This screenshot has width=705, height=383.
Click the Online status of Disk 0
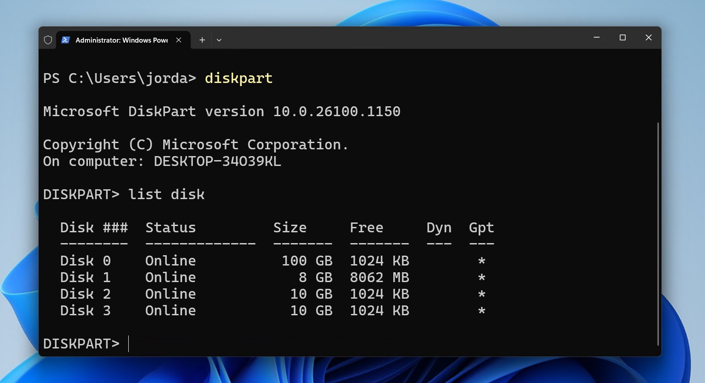click(171, 261)
